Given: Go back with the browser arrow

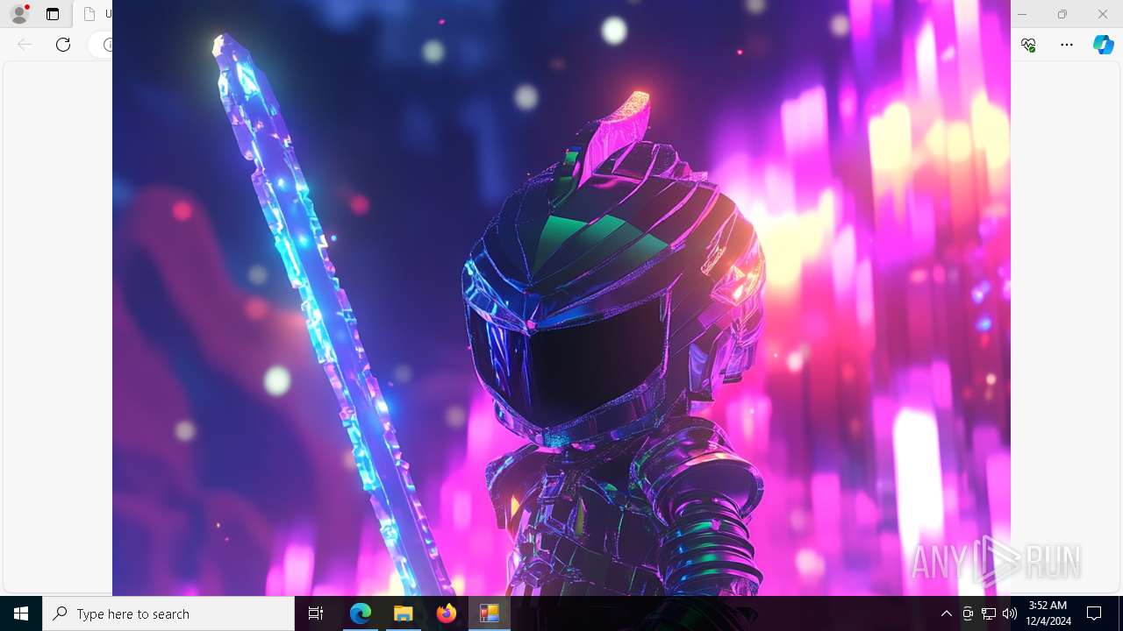Looking at the screenshot, I should 25,44.
